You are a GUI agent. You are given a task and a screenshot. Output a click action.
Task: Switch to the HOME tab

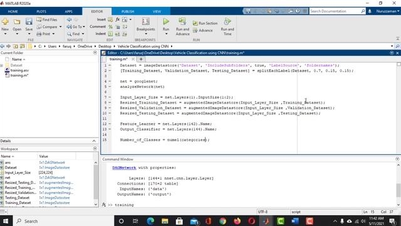pyautogui.click(x=13, y=11)
